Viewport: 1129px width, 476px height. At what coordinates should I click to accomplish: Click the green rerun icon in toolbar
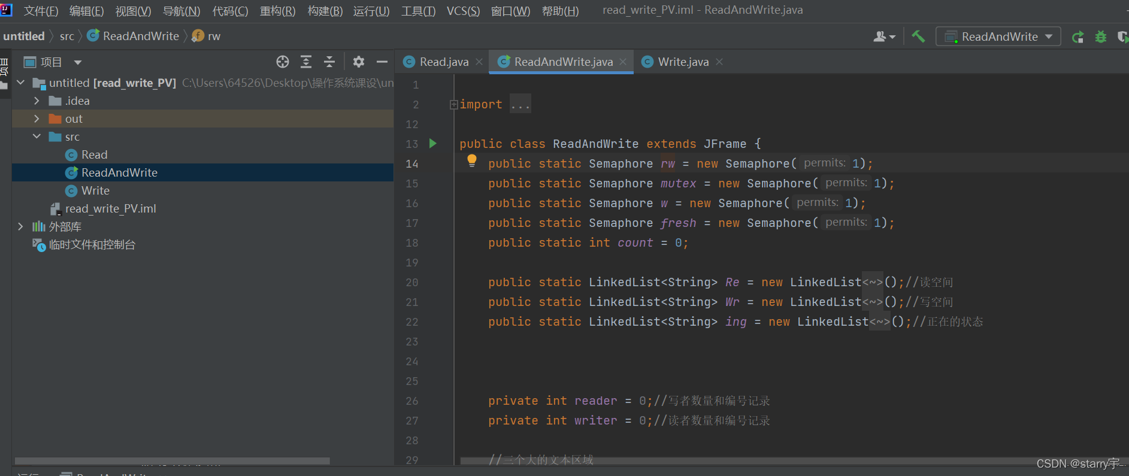(x=1077, y=37)
